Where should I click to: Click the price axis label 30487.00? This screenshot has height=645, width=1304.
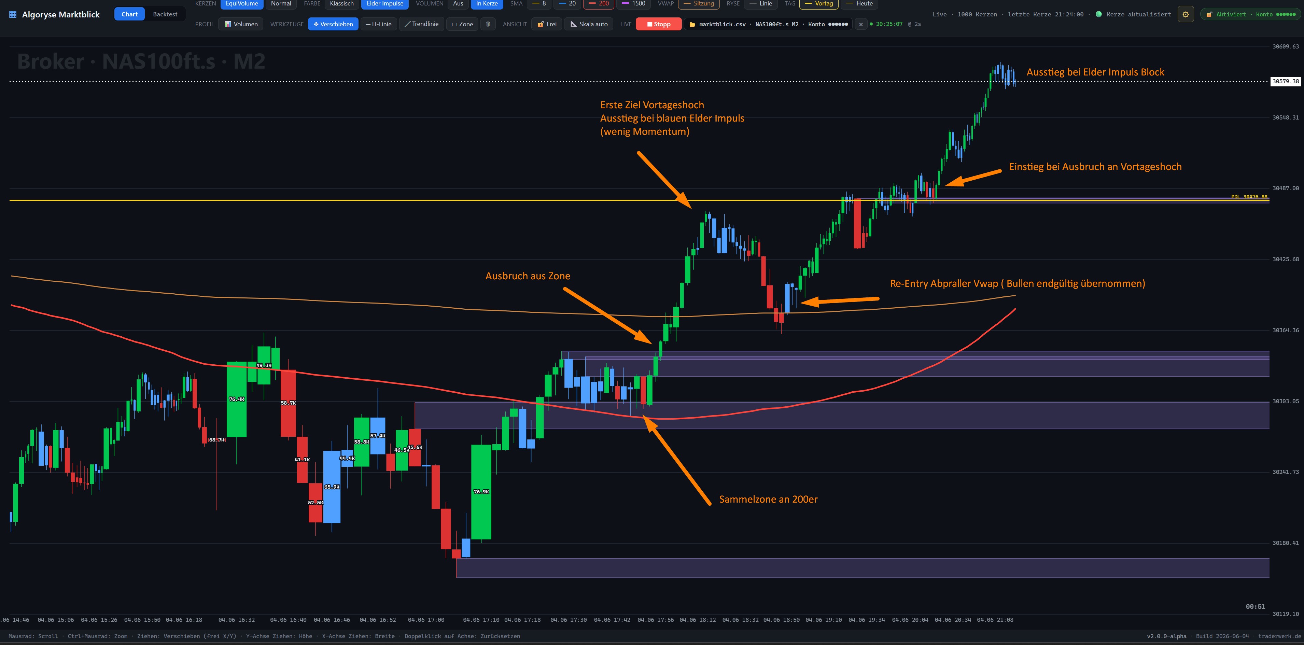pos(1285,188)
